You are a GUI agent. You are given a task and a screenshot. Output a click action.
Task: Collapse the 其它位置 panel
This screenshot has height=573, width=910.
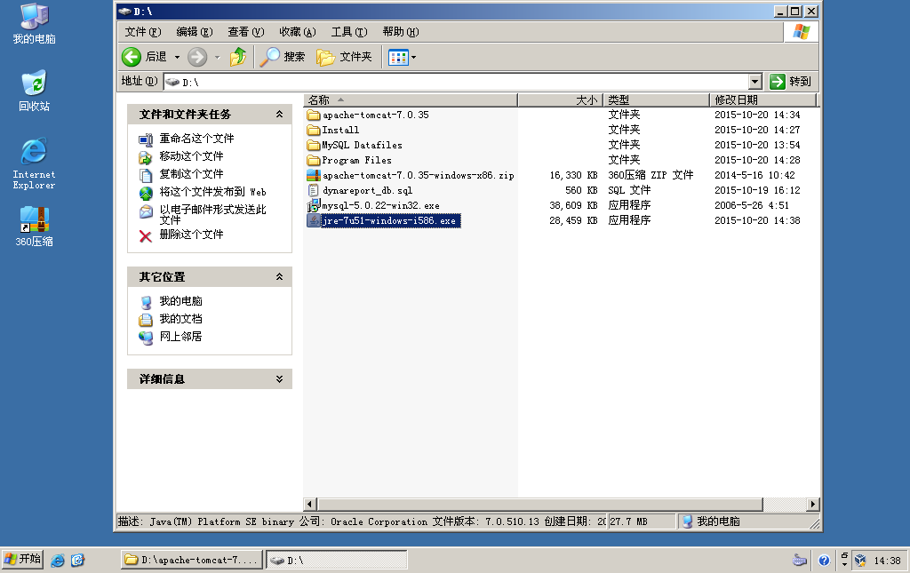click(279, 276)
